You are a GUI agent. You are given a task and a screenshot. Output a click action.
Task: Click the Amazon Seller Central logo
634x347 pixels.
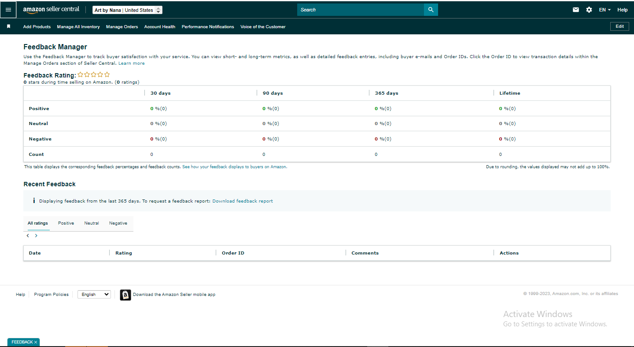pyautogui.click(x=51, y=10)
